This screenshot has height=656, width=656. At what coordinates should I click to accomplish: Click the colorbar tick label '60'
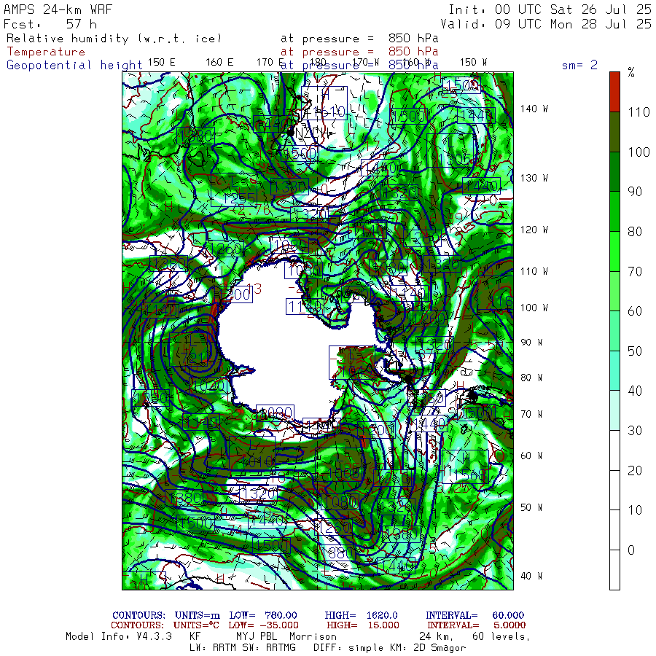tap(635, 311)
